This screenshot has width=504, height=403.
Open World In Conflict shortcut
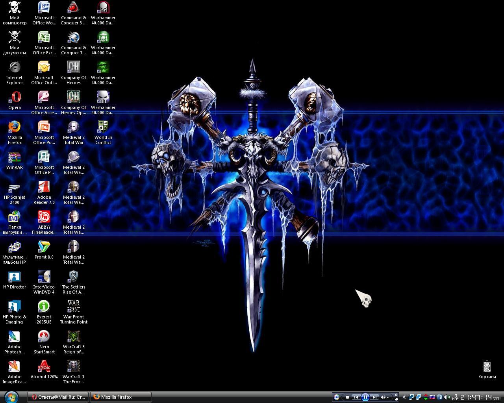click(103, 133)
